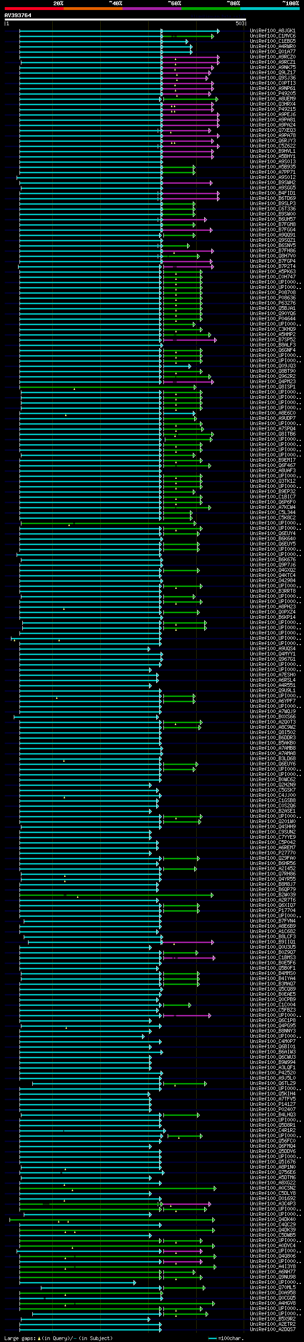Select label UniRef100_B9HVL1
304x1342 pixels.
(273, 151)
